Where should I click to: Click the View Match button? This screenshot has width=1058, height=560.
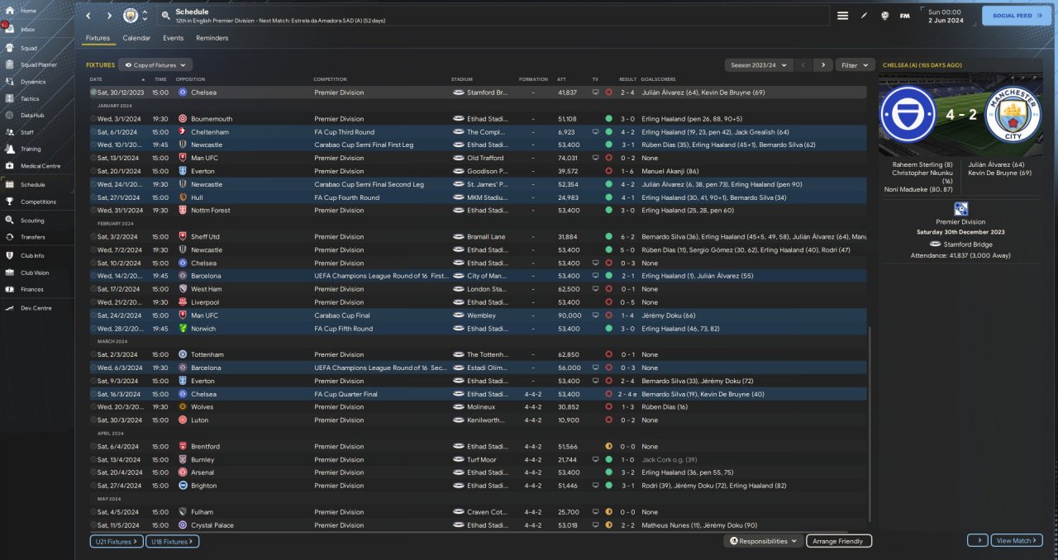[1016, 540]
